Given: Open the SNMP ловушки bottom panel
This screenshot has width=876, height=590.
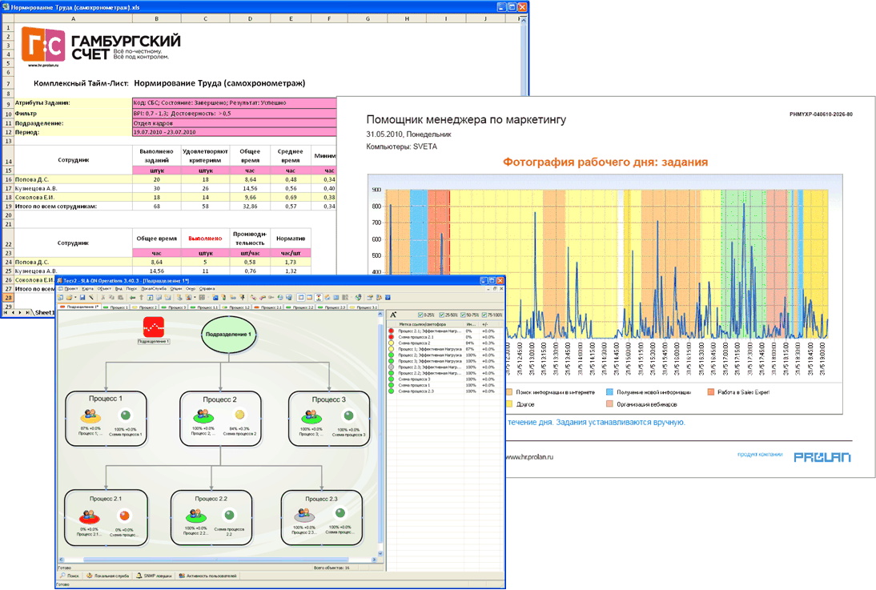Looking at the screenshot, I should pyautogui.click(x=154, y=576).
